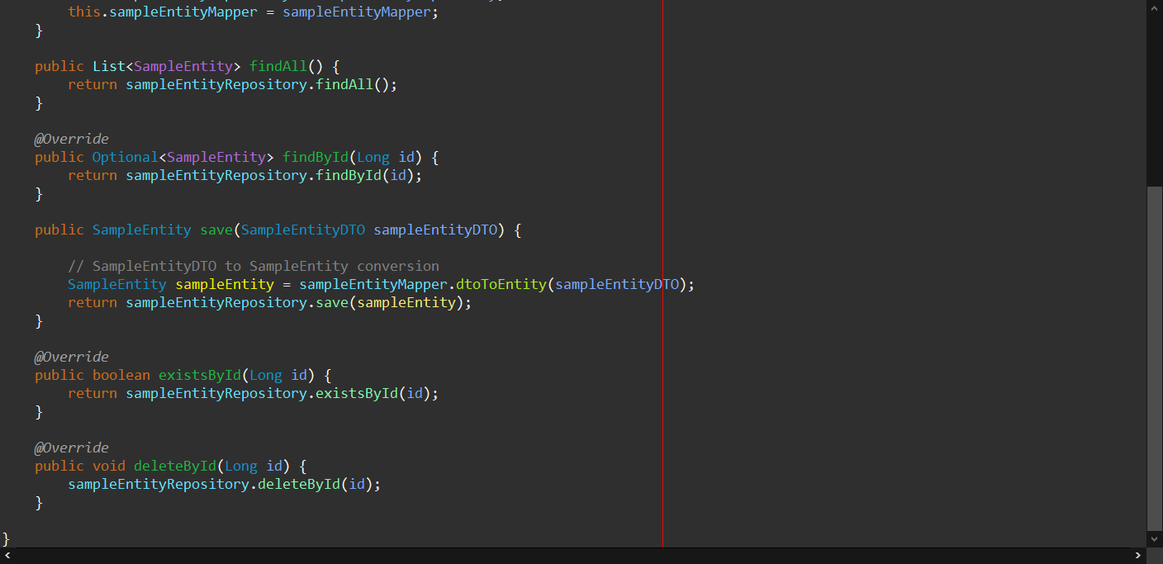Place cursor on the 'this' keyword
This screenshot has width=1163, height=564.
84,12
